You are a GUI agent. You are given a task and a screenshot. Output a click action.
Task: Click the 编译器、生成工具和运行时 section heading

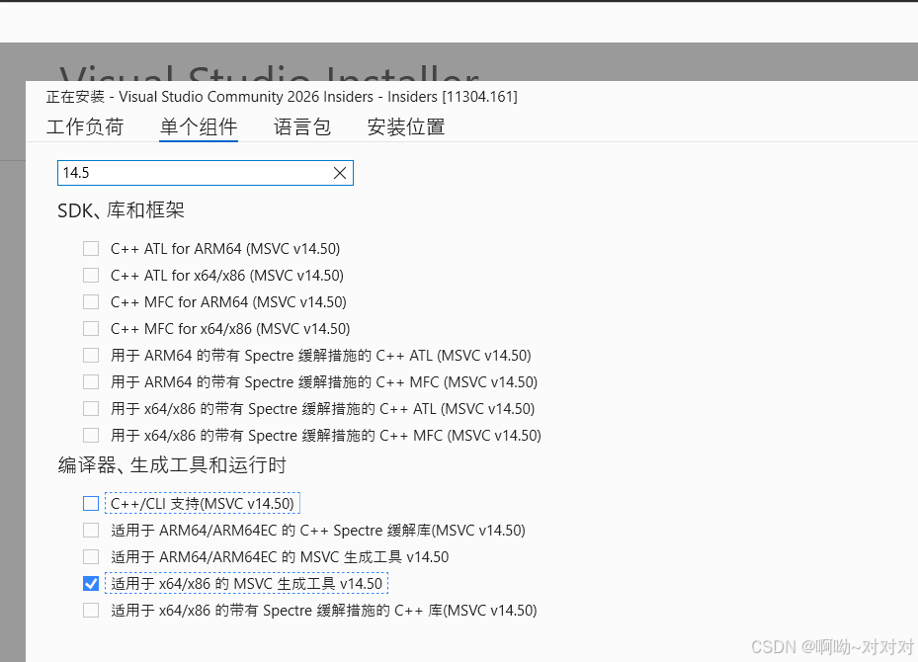coord(172,465)
